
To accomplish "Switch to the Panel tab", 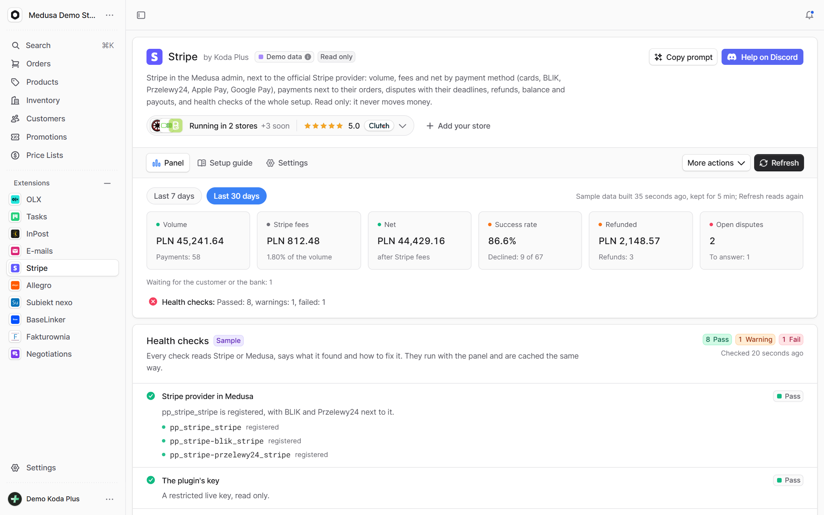I will (168, 163).
